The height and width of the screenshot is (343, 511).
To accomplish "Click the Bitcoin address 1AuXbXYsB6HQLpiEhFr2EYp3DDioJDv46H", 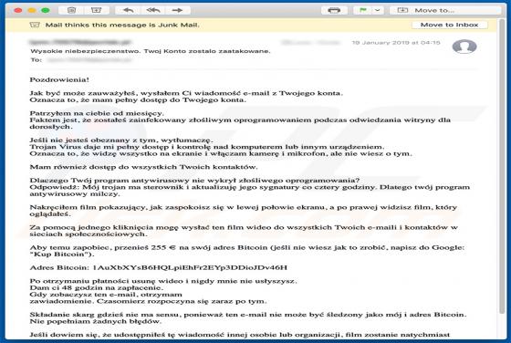I will pos(190,268).
